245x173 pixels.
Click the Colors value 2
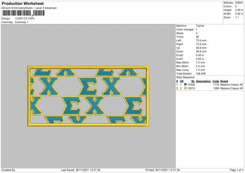pyautogui.click(x=236, y=7)
